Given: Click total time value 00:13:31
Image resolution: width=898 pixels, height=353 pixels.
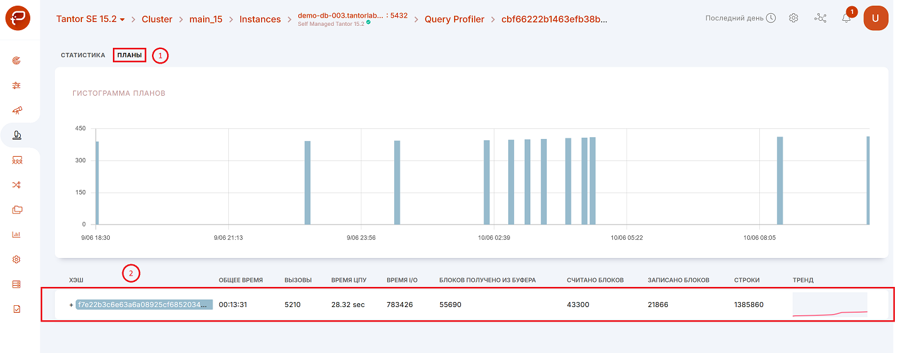Looking at the screenshot, I should pos(233,305).
